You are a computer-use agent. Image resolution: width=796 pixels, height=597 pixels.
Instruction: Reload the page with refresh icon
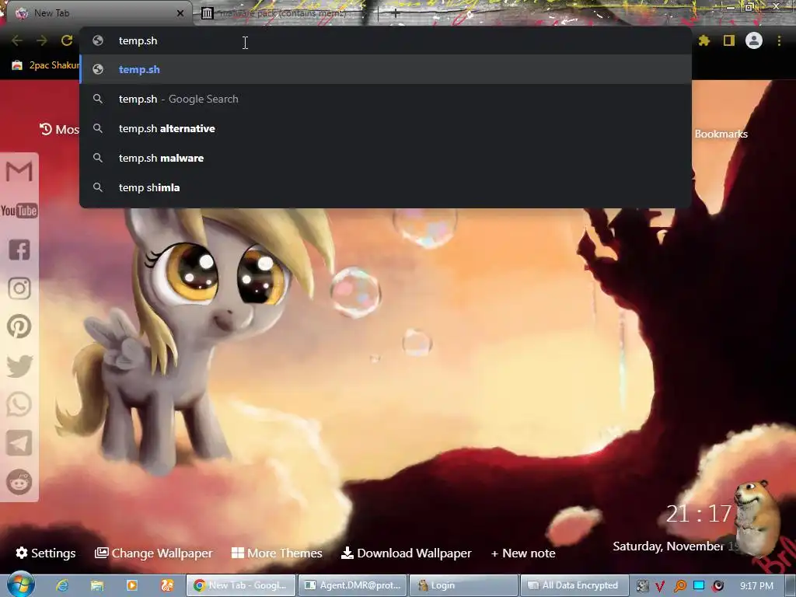[x=67, y=40]
